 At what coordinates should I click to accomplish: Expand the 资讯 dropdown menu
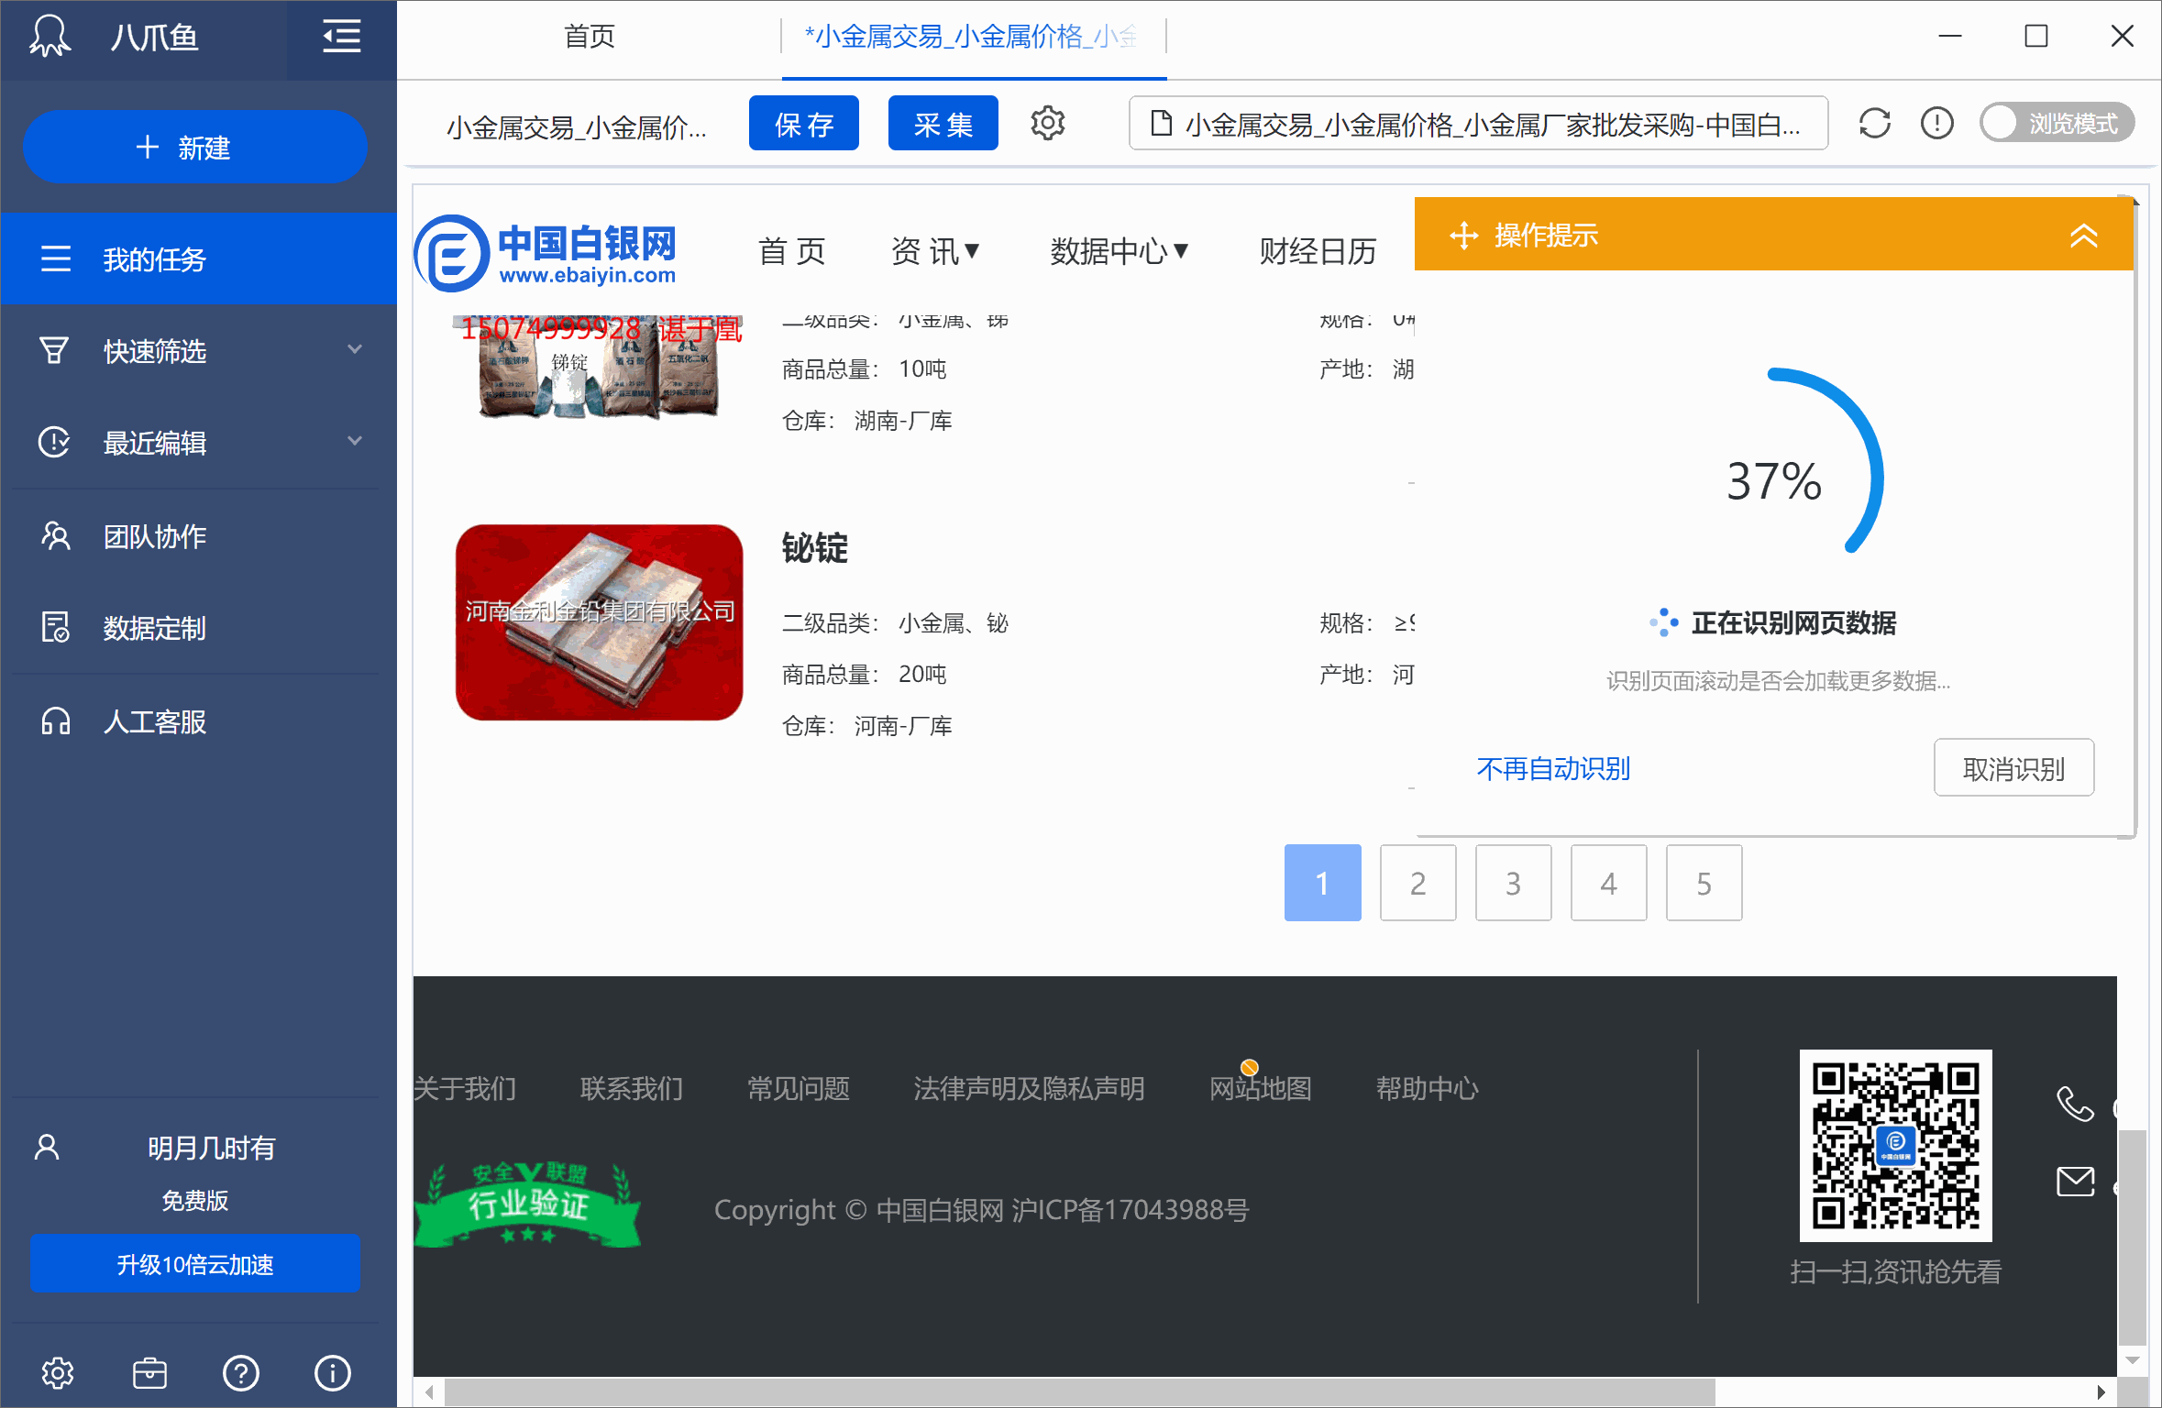935,251
